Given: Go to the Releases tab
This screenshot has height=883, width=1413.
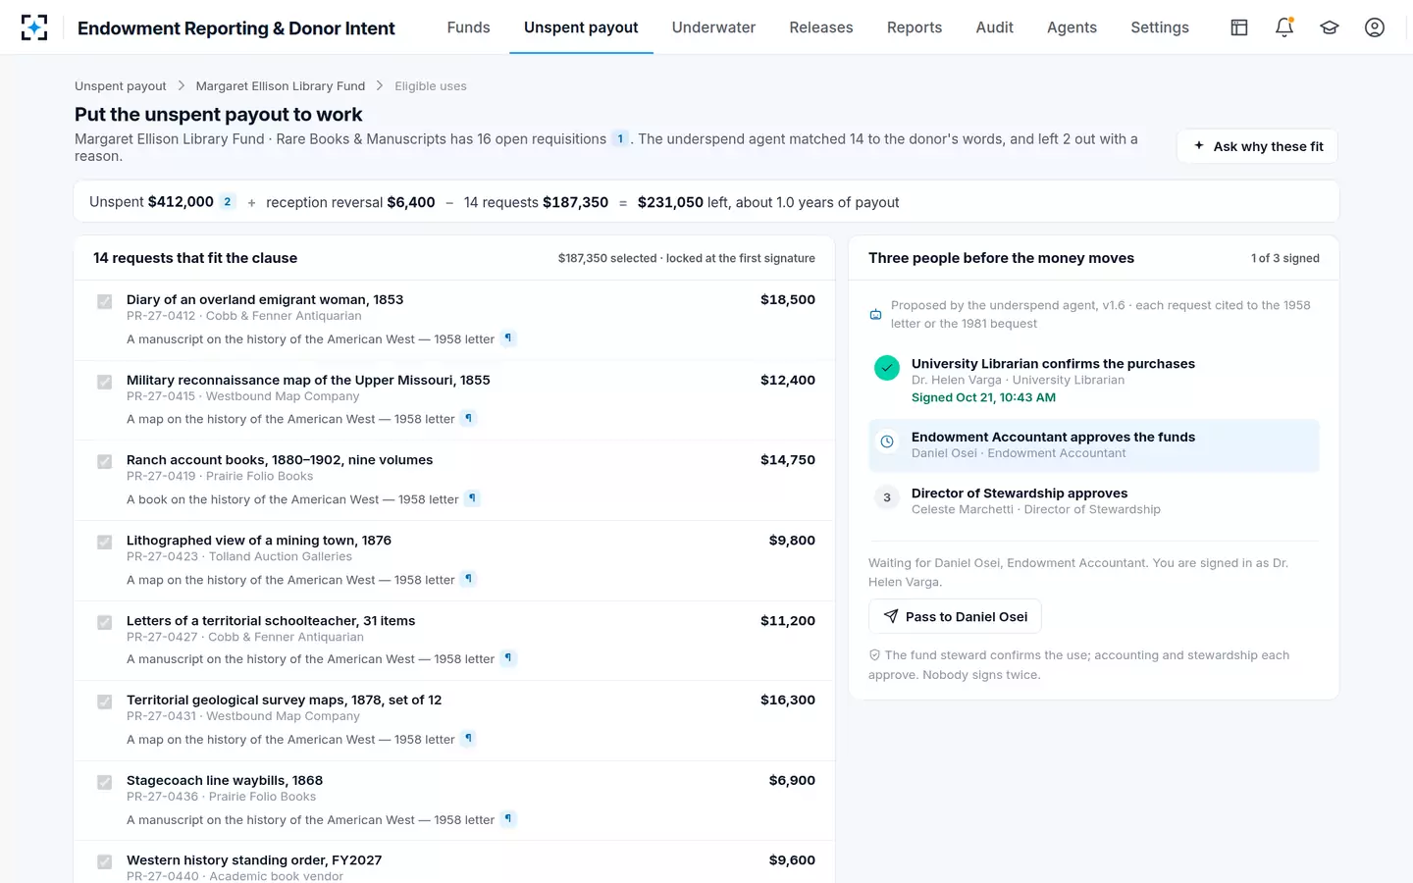Looking at the screenshot, I should tap(821, 27).
